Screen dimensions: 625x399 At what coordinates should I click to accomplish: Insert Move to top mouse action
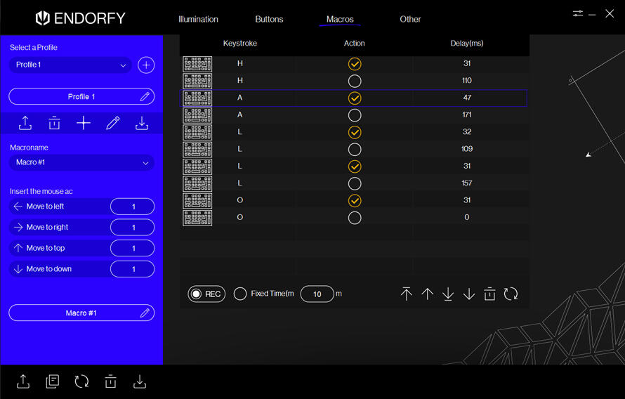coord(59,248)
